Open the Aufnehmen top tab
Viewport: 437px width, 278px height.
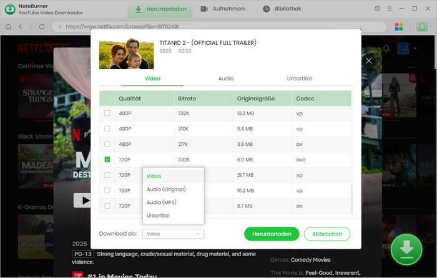[x=222, y=9]
